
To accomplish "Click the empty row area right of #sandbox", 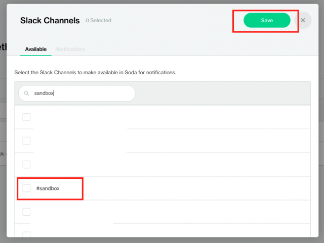I will tap(202, 188).
